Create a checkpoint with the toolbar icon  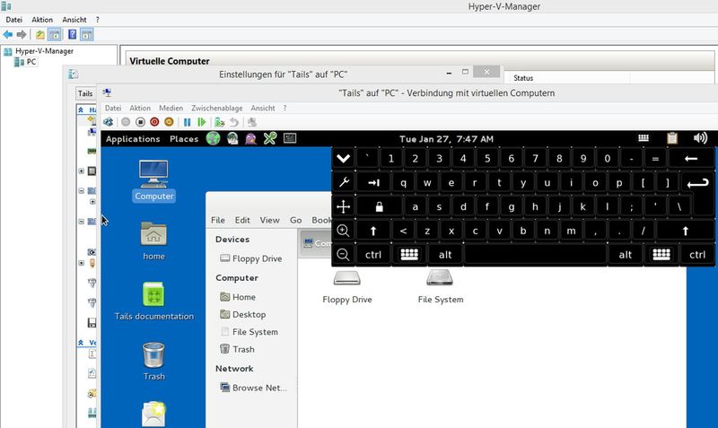pyautogui.click(x=220, y=122)
